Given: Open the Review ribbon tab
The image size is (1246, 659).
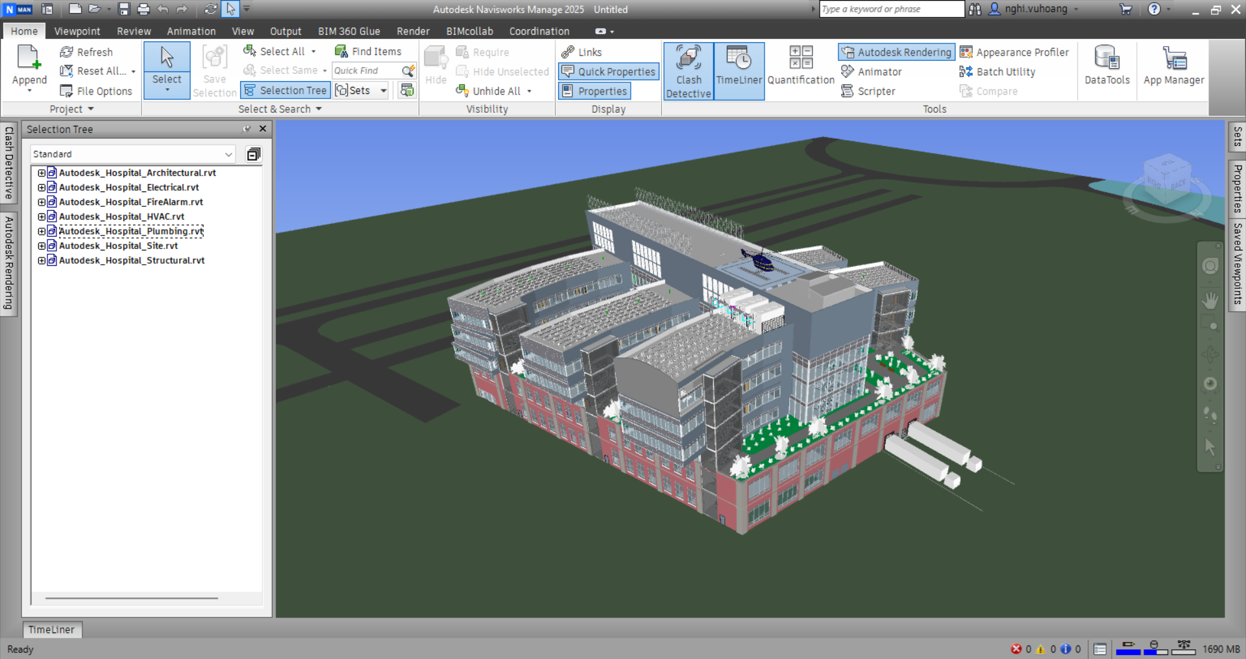Looking at the screenshot, I should point(134,31).
